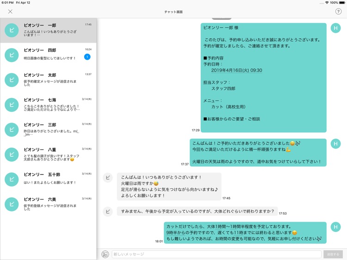
Task: Tap the 16:24 timestamp in 四郎 row
Action: pyautogui.click(x=88, y=50)
